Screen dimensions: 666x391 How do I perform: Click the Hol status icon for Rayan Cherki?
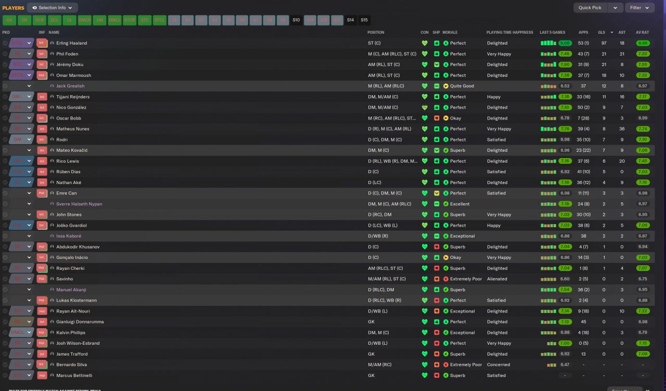coord(42,268)
